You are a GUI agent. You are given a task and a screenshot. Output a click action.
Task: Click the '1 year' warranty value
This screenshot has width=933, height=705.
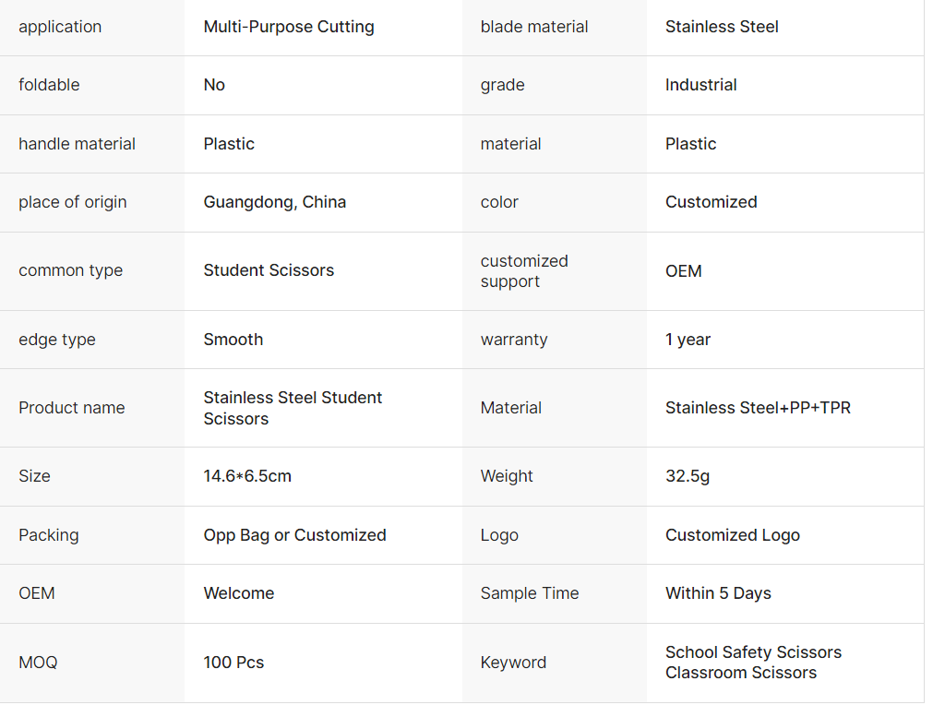point(688,340)
